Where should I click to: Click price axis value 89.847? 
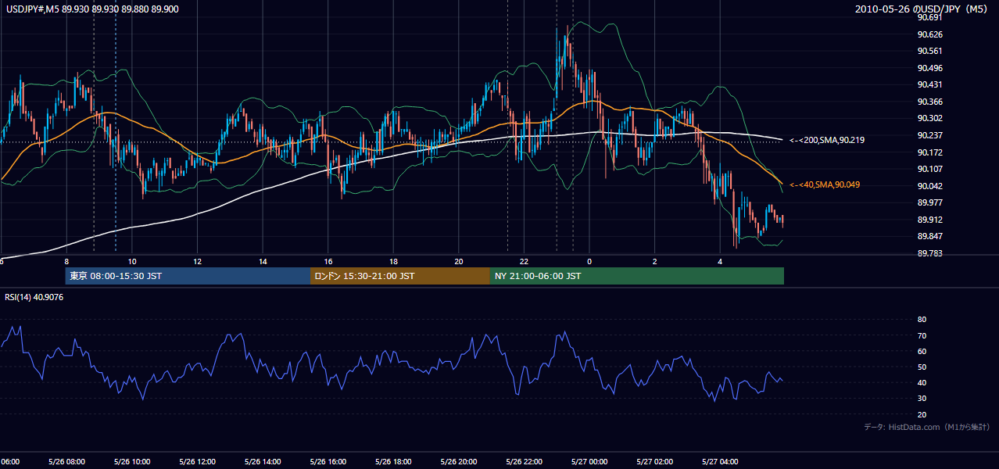click(929, 236)
